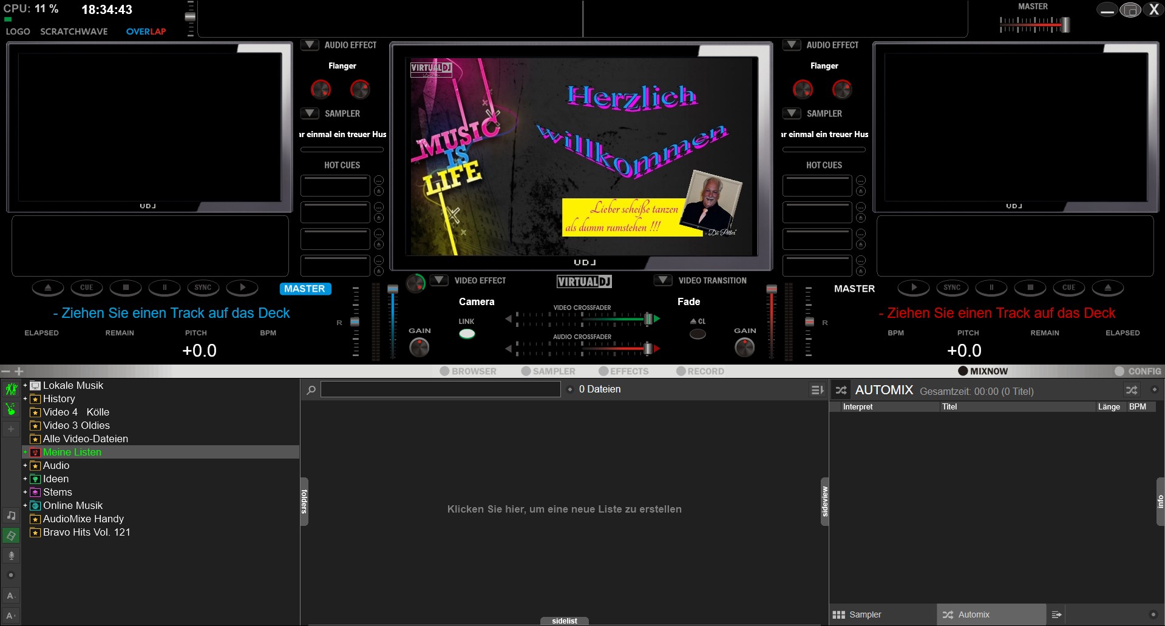Switch to the OVERLAP display mode

(x=146, y=32)
